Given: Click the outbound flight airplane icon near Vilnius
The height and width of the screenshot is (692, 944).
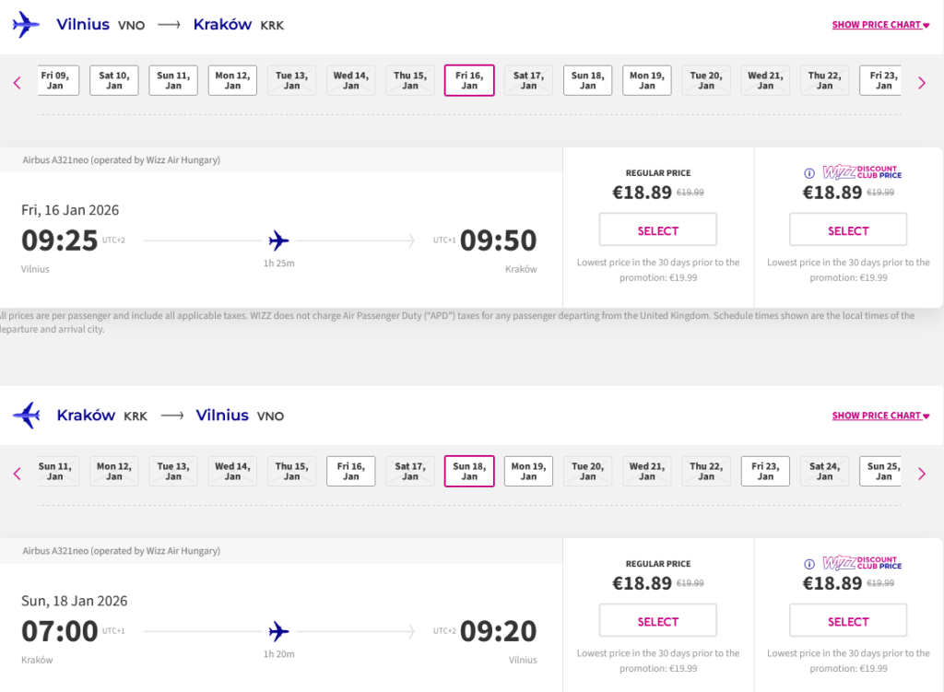Looking at the screenshot, I should pos(26,25).
